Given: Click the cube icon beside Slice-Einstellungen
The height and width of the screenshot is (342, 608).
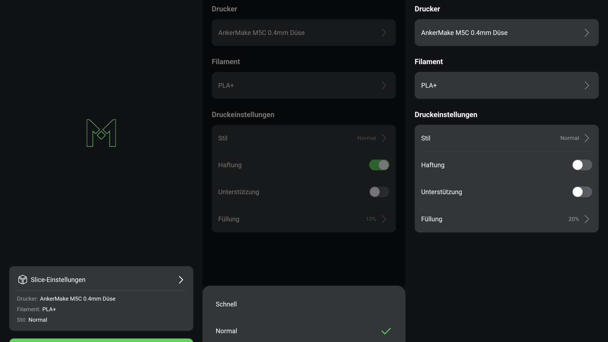Looking at the screenshot, I should pyautogui.click(x=22, y=280).
